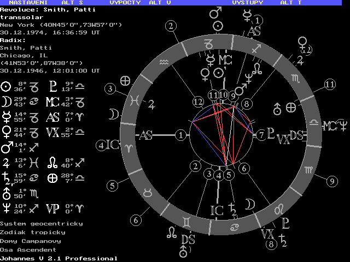Viewport: 350px width, 262px height.
Task: Open the VYSTUPY menu
Action: click(247, 3)
